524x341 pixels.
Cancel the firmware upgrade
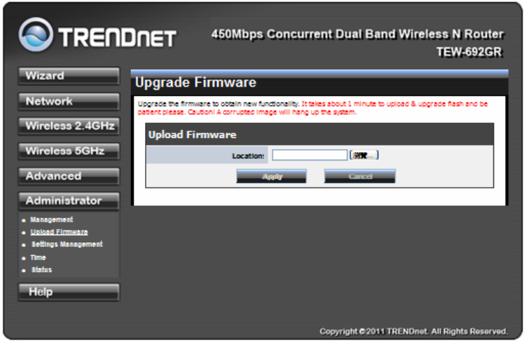click(360, 176)
